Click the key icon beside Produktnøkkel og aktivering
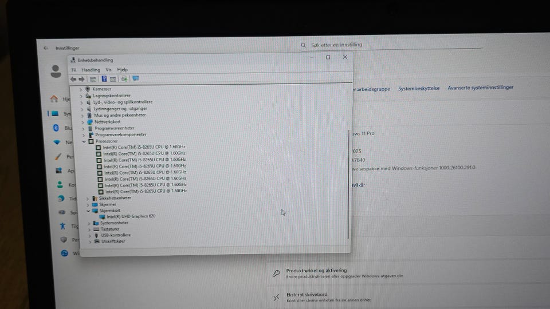Image resolution: width=550 pixels, height=309 pixels. (276, 274)
